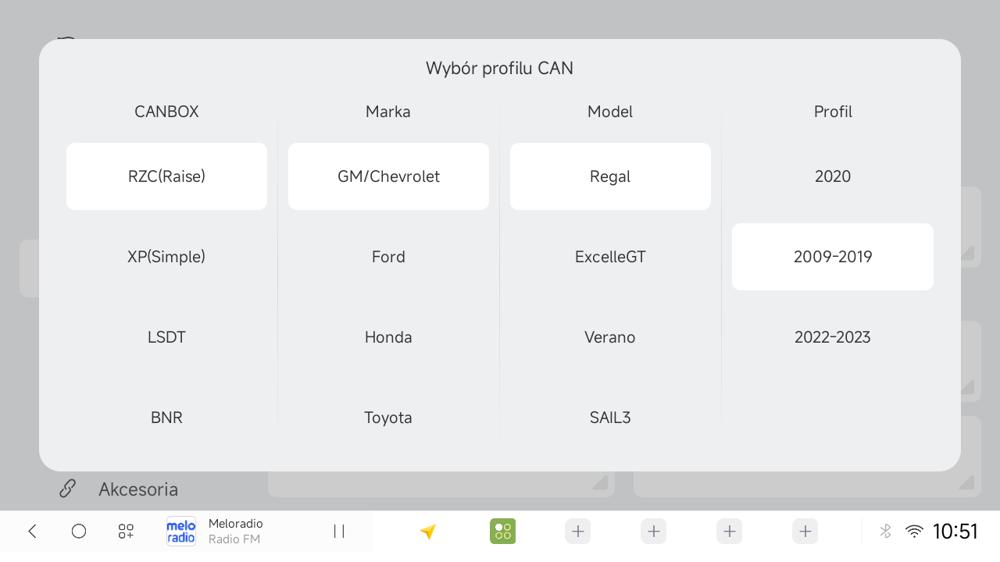
Task: Select the ExcelleGT model
Action: click(x=610, y=257)
